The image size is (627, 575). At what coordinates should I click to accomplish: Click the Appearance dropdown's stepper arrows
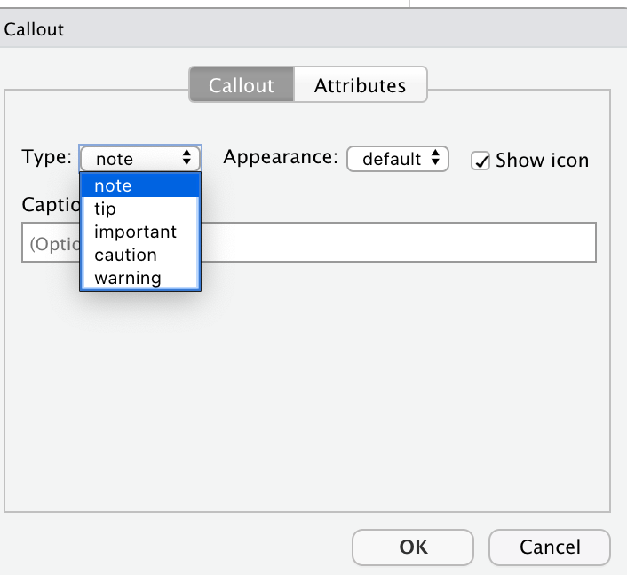point(435,159)
